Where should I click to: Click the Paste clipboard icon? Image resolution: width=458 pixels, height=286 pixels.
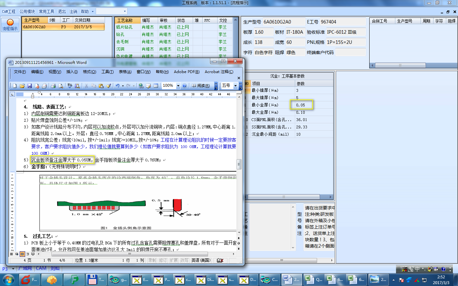pyautogui.click(x=101, y=86)
